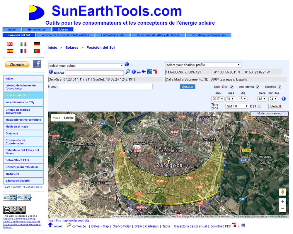Click the printer icon in the search toolbar
This screenshot has width=293, height=234.
pos(139,72)
